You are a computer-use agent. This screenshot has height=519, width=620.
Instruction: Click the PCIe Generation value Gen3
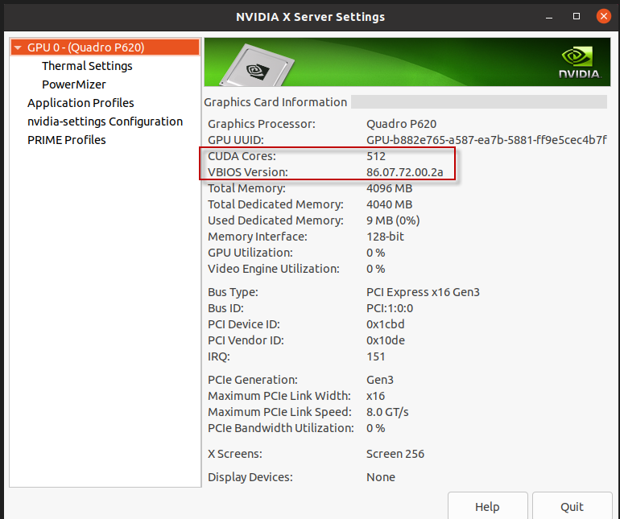click(379, 380)
